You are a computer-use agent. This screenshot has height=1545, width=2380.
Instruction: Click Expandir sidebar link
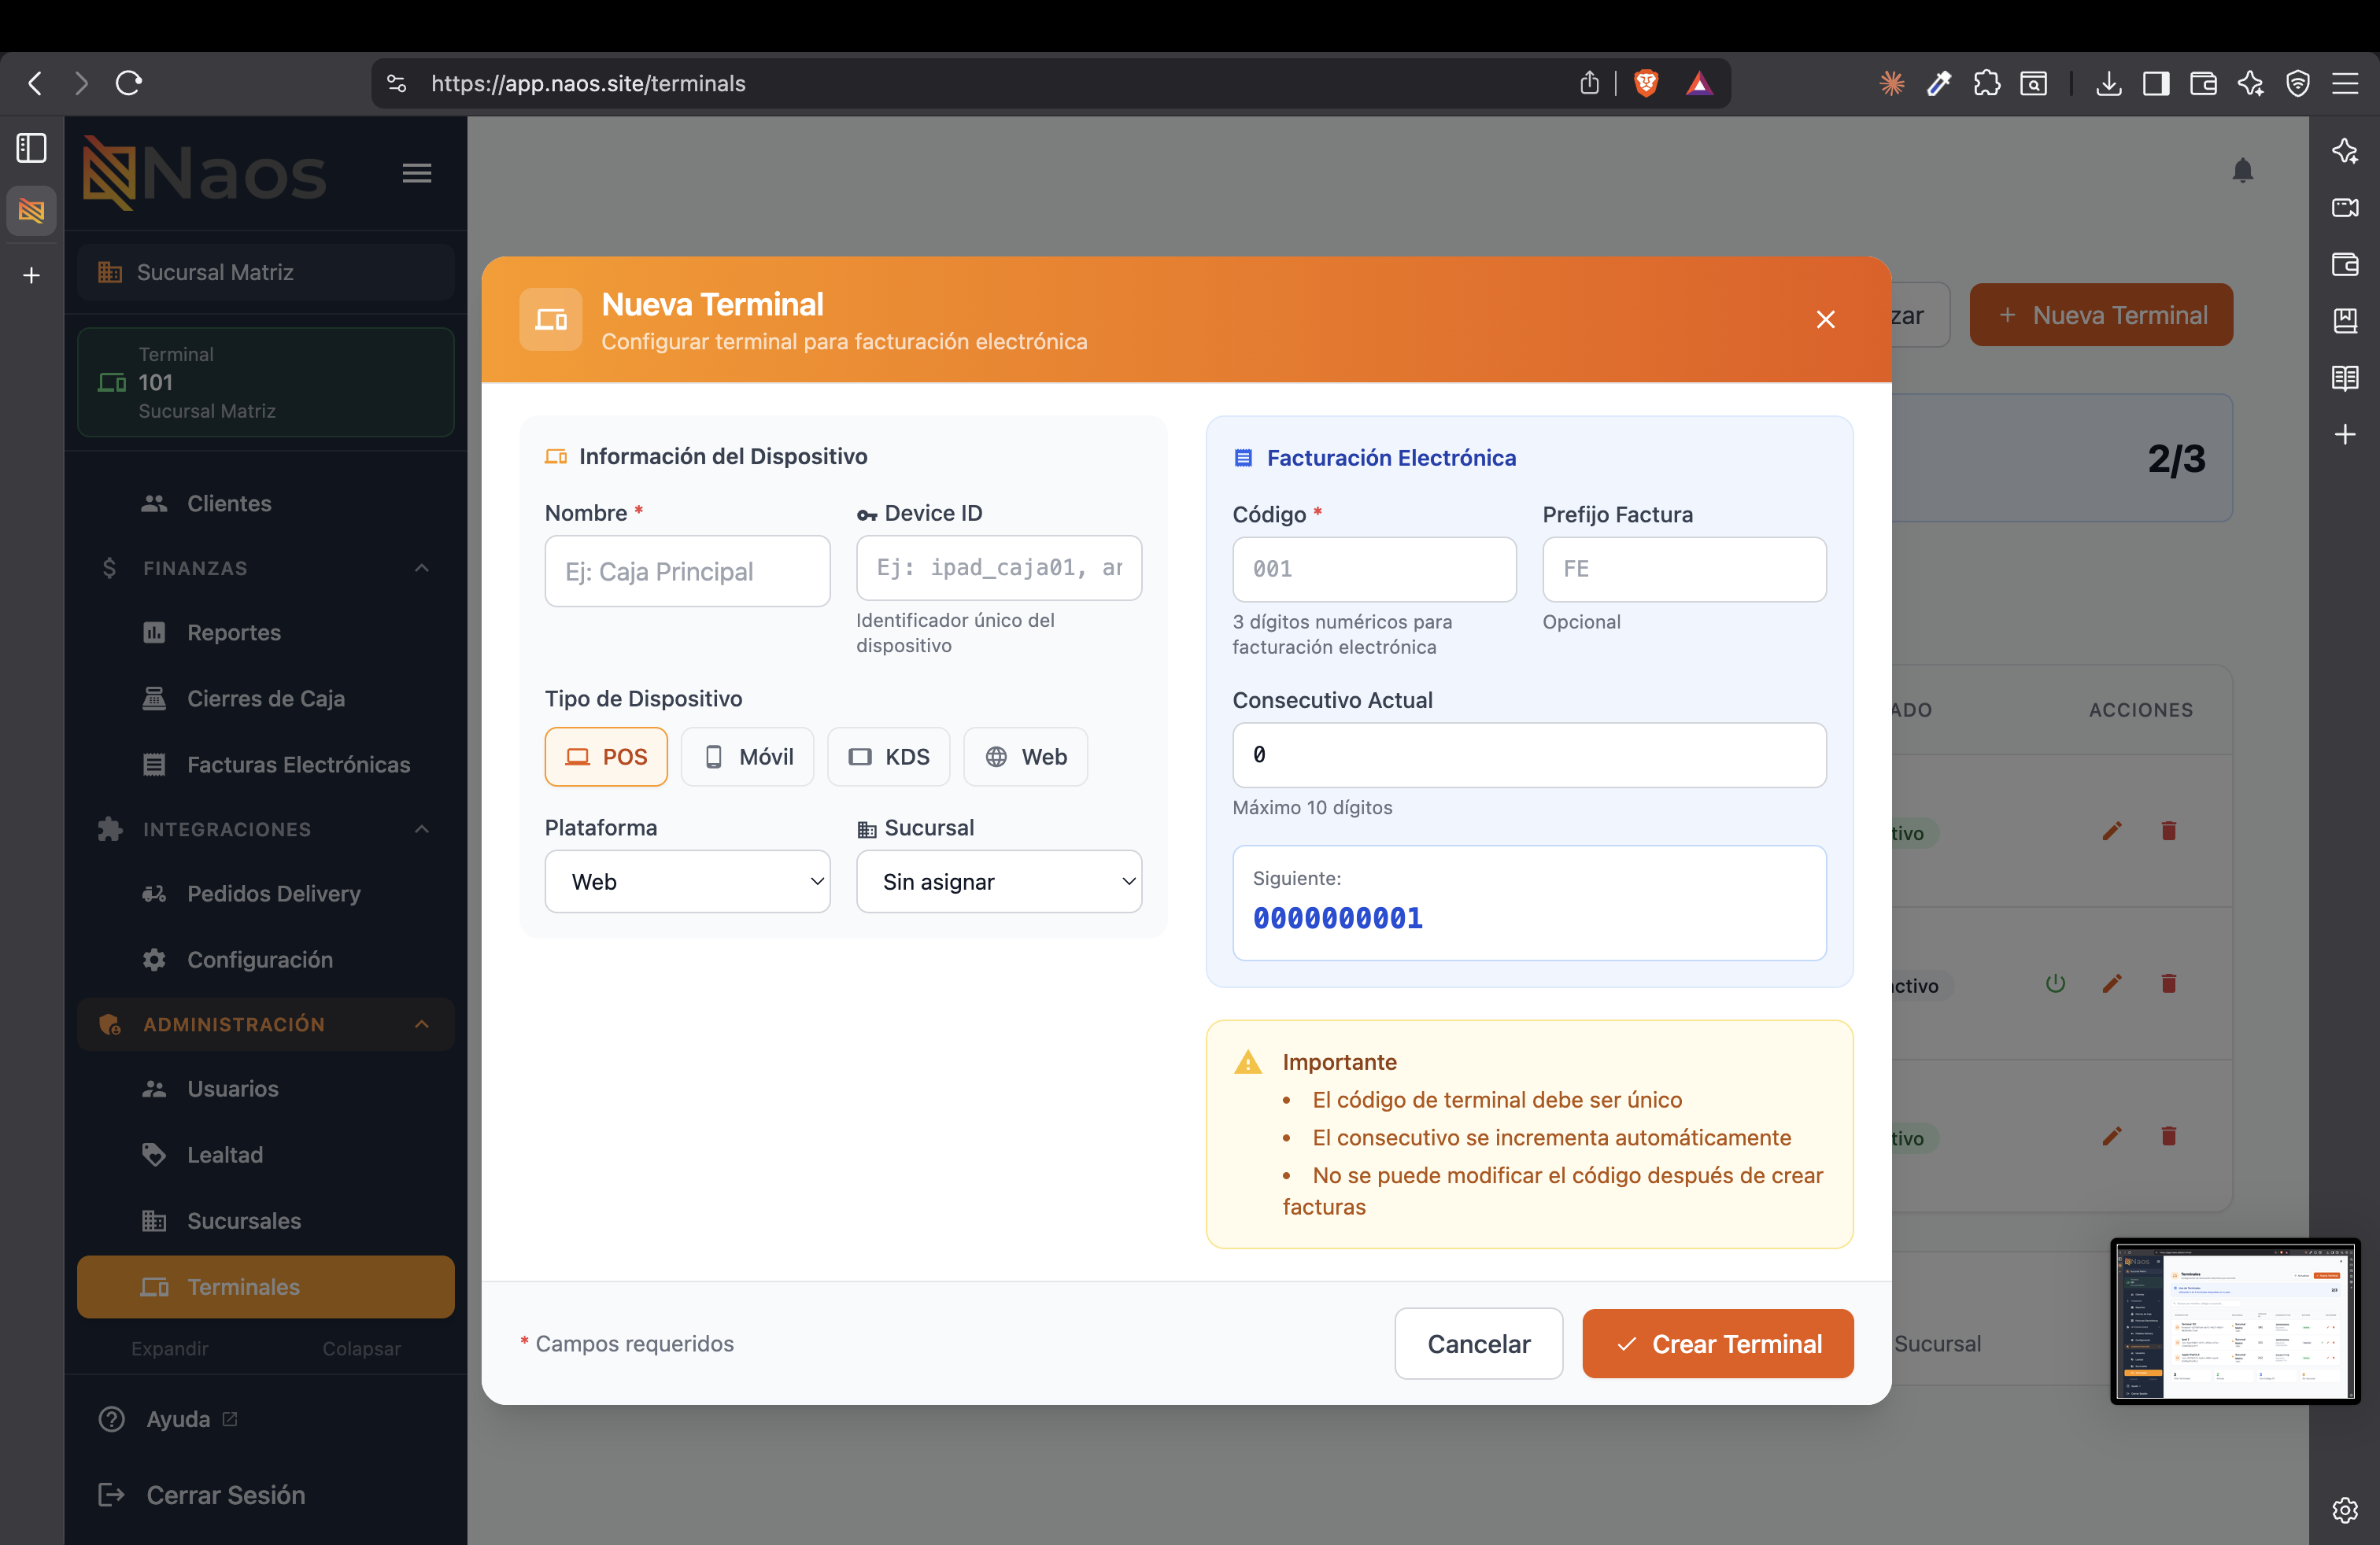pos(170,1348)
